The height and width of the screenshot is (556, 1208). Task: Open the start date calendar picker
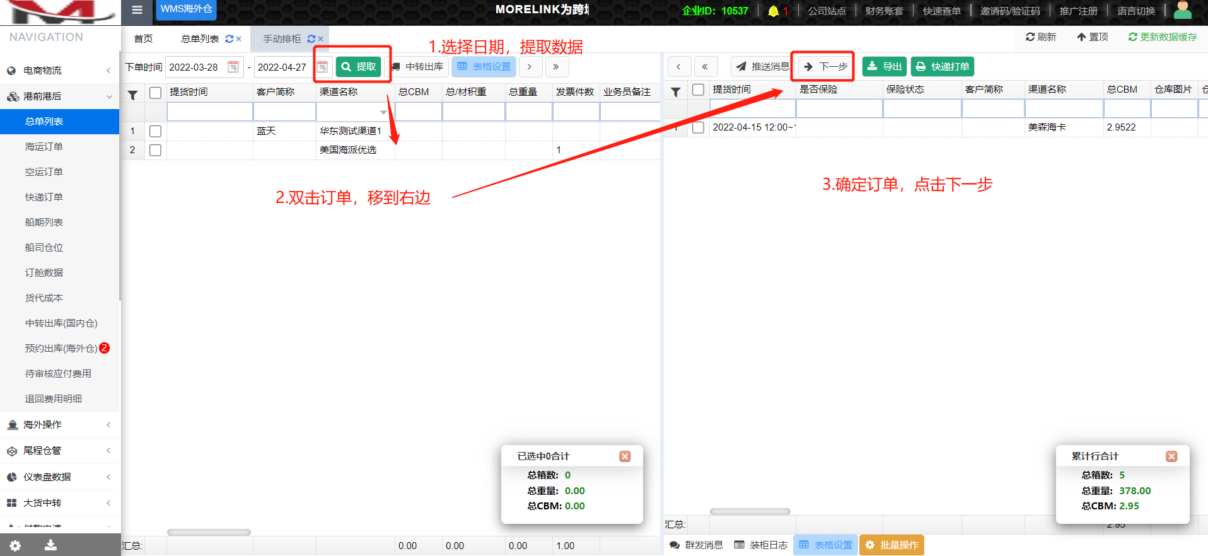[x=233, y=67]
